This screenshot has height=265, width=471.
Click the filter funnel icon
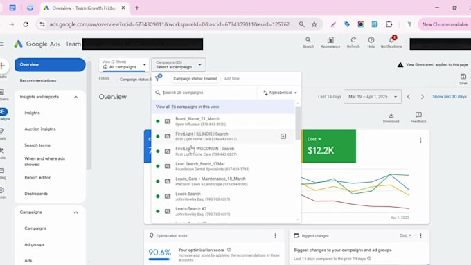tap(157, 78)
